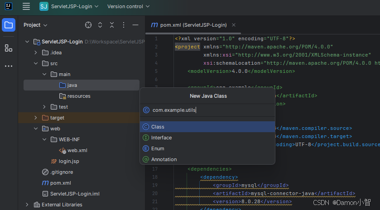Viewport: 380px width, 210px height.
Task: Select Class in New Java Class popup
Action: [x=207, y=127]
